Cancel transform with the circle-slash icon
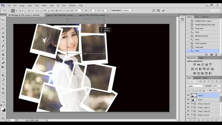The height and width of the screenshot is (125, 222). (159, 10)
